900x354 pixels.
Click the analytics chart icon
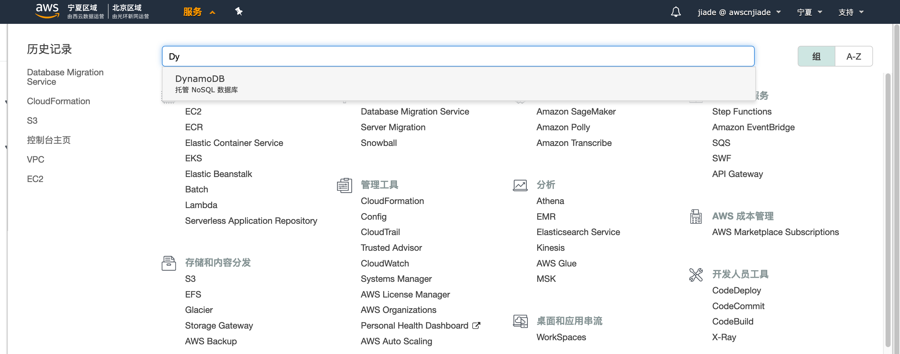coord(520,185)
